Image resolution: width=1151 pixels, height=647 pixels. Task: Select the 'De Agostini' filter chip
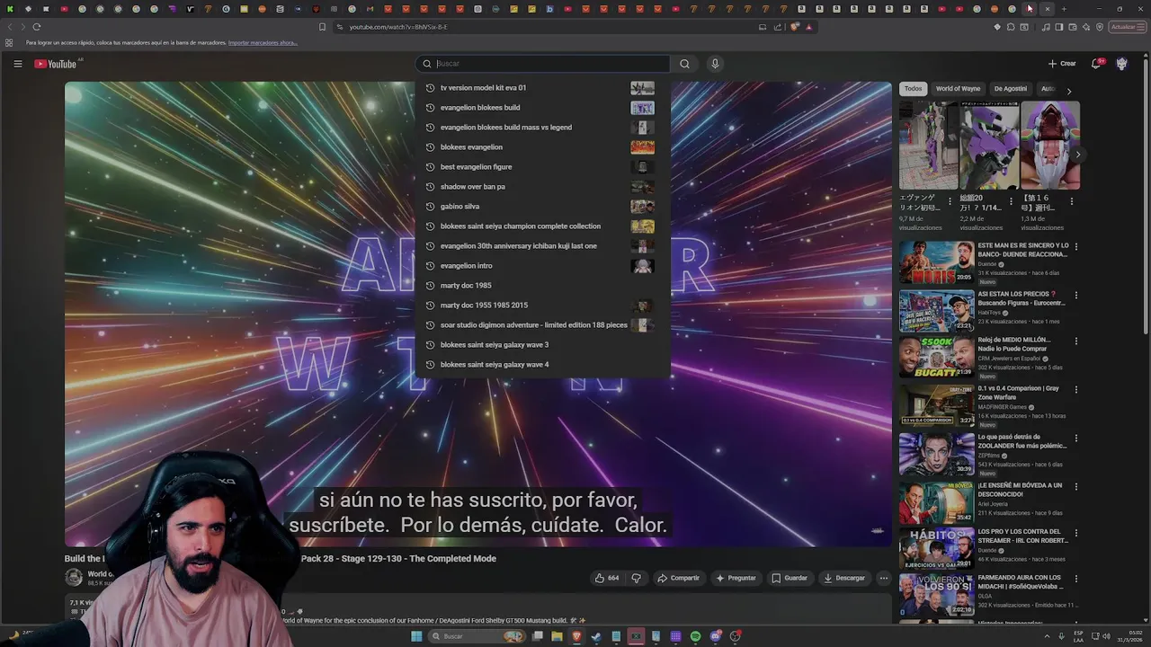point(1010,89)
